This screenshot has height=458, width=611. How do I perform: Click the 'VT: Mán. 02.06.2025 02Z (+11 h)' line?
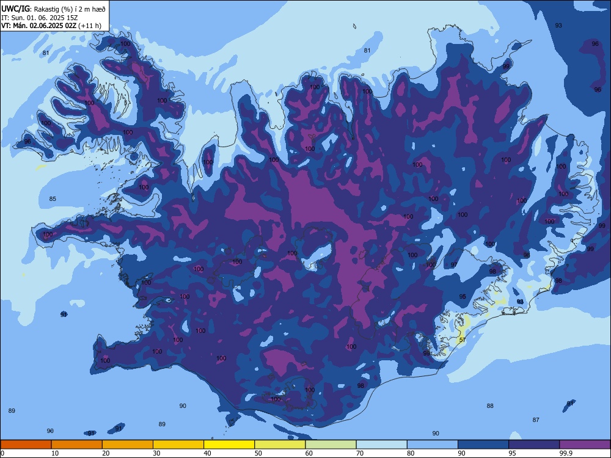coord(51,26)
